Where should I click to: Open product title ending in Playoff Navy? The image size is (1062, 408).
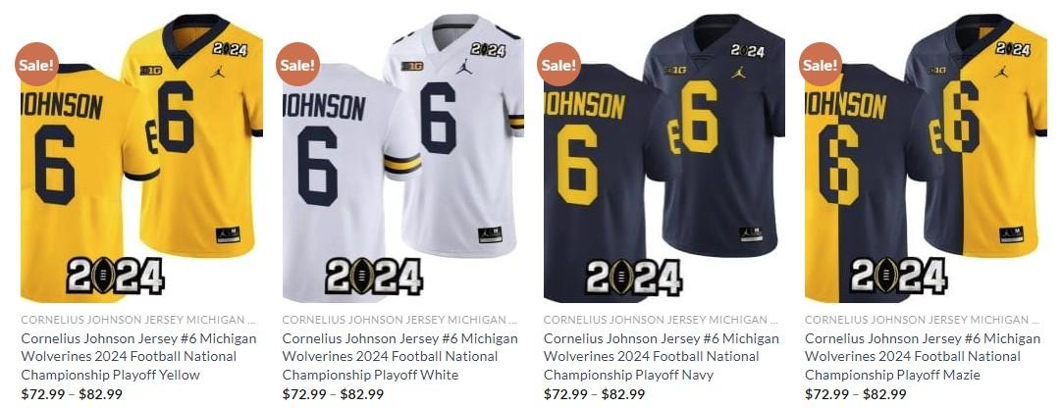(662, 357)
